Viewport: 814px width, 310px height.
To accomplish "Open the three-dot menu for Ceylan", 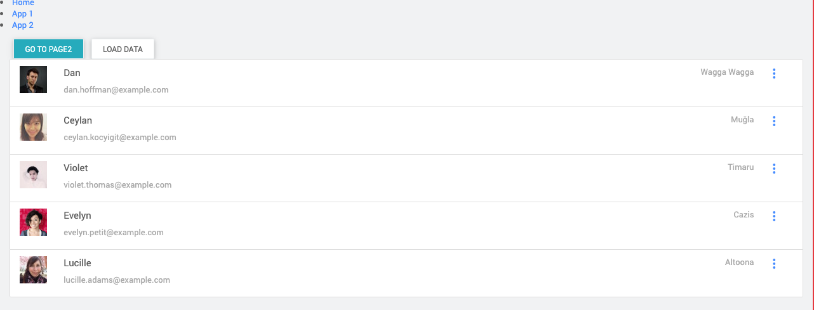I will (774, 121).
